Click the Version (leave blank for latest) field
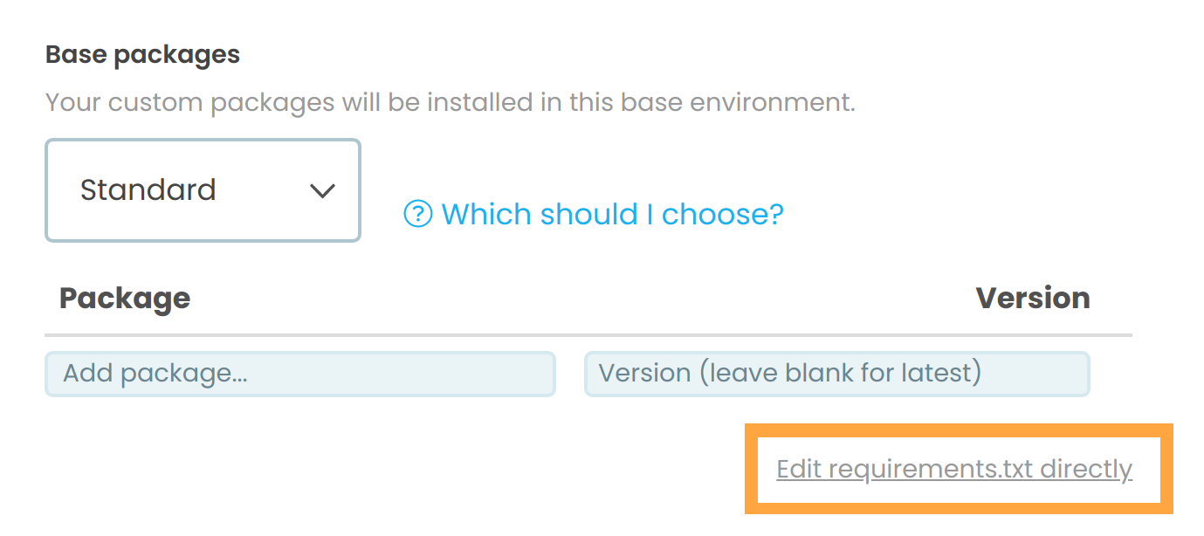Viewport: 1204px width, 536px height. (x=836, y=374)
